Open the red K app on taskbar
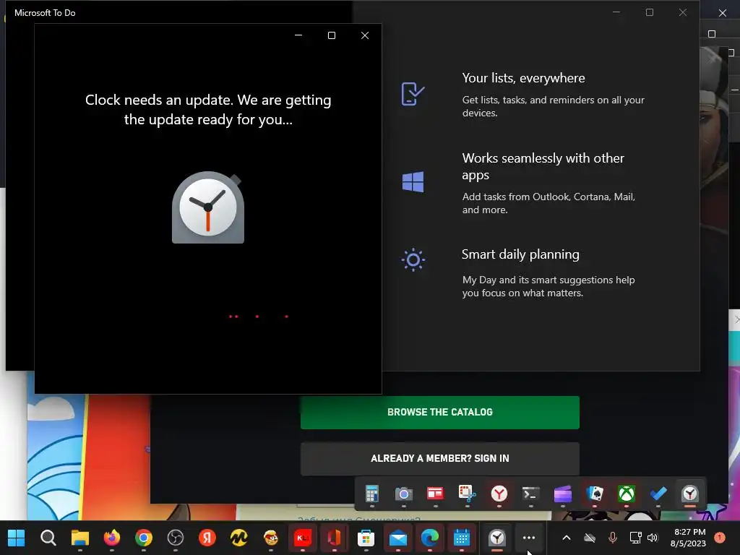 tap(303, 538)
